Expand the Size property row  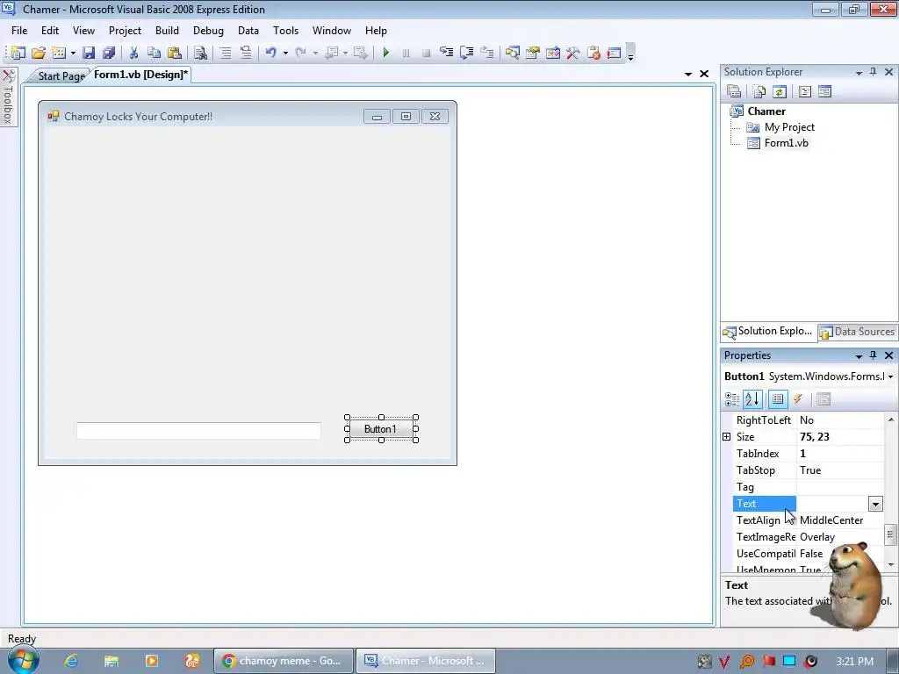click(x=726, y=437)
